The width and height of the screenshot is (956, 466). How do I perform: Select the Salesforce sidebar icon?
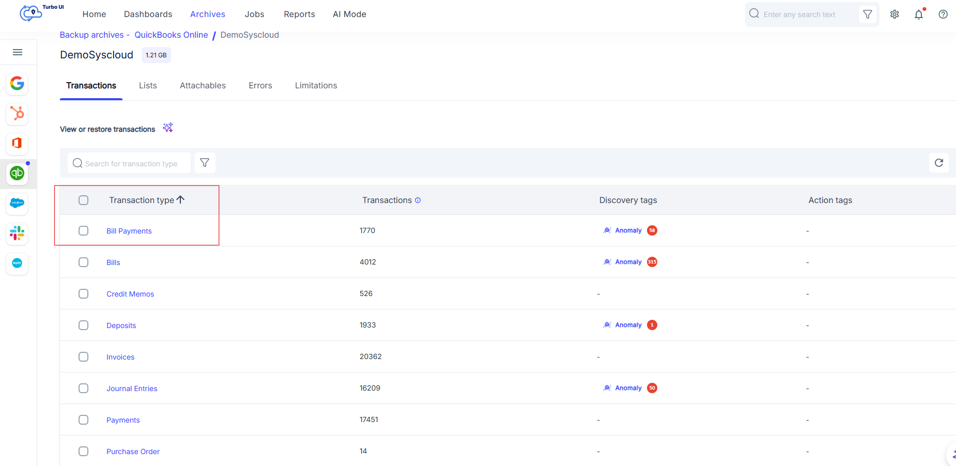tap(17, 203)
